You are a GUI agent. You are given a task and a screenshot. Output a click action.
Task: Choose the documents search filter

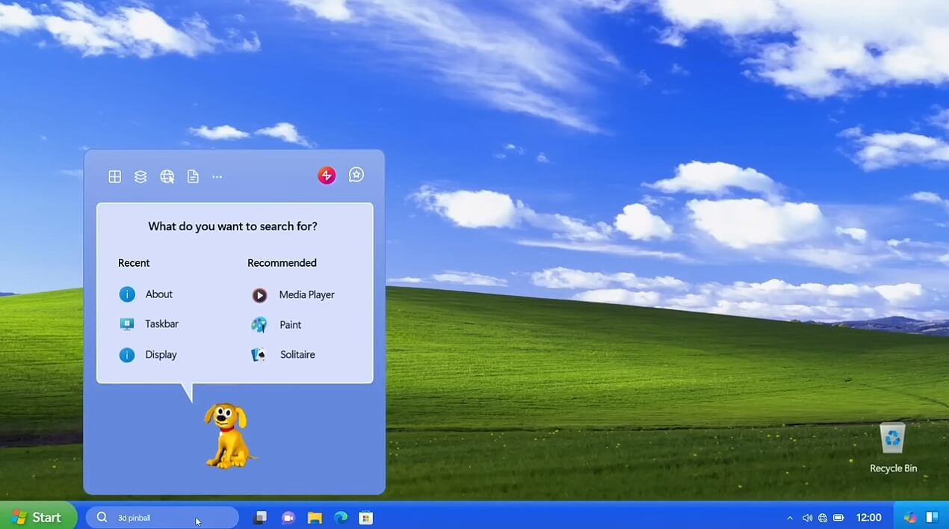point(193,176)
